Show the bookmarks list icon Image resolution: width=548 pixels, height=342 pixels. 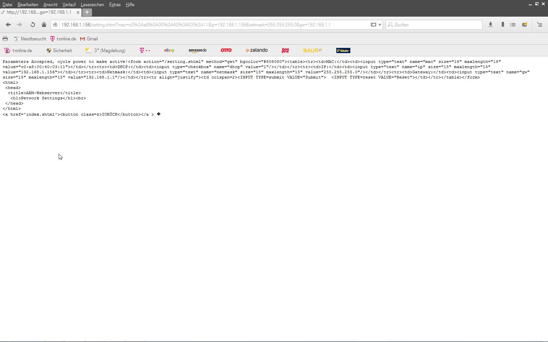tap(513, 25)
